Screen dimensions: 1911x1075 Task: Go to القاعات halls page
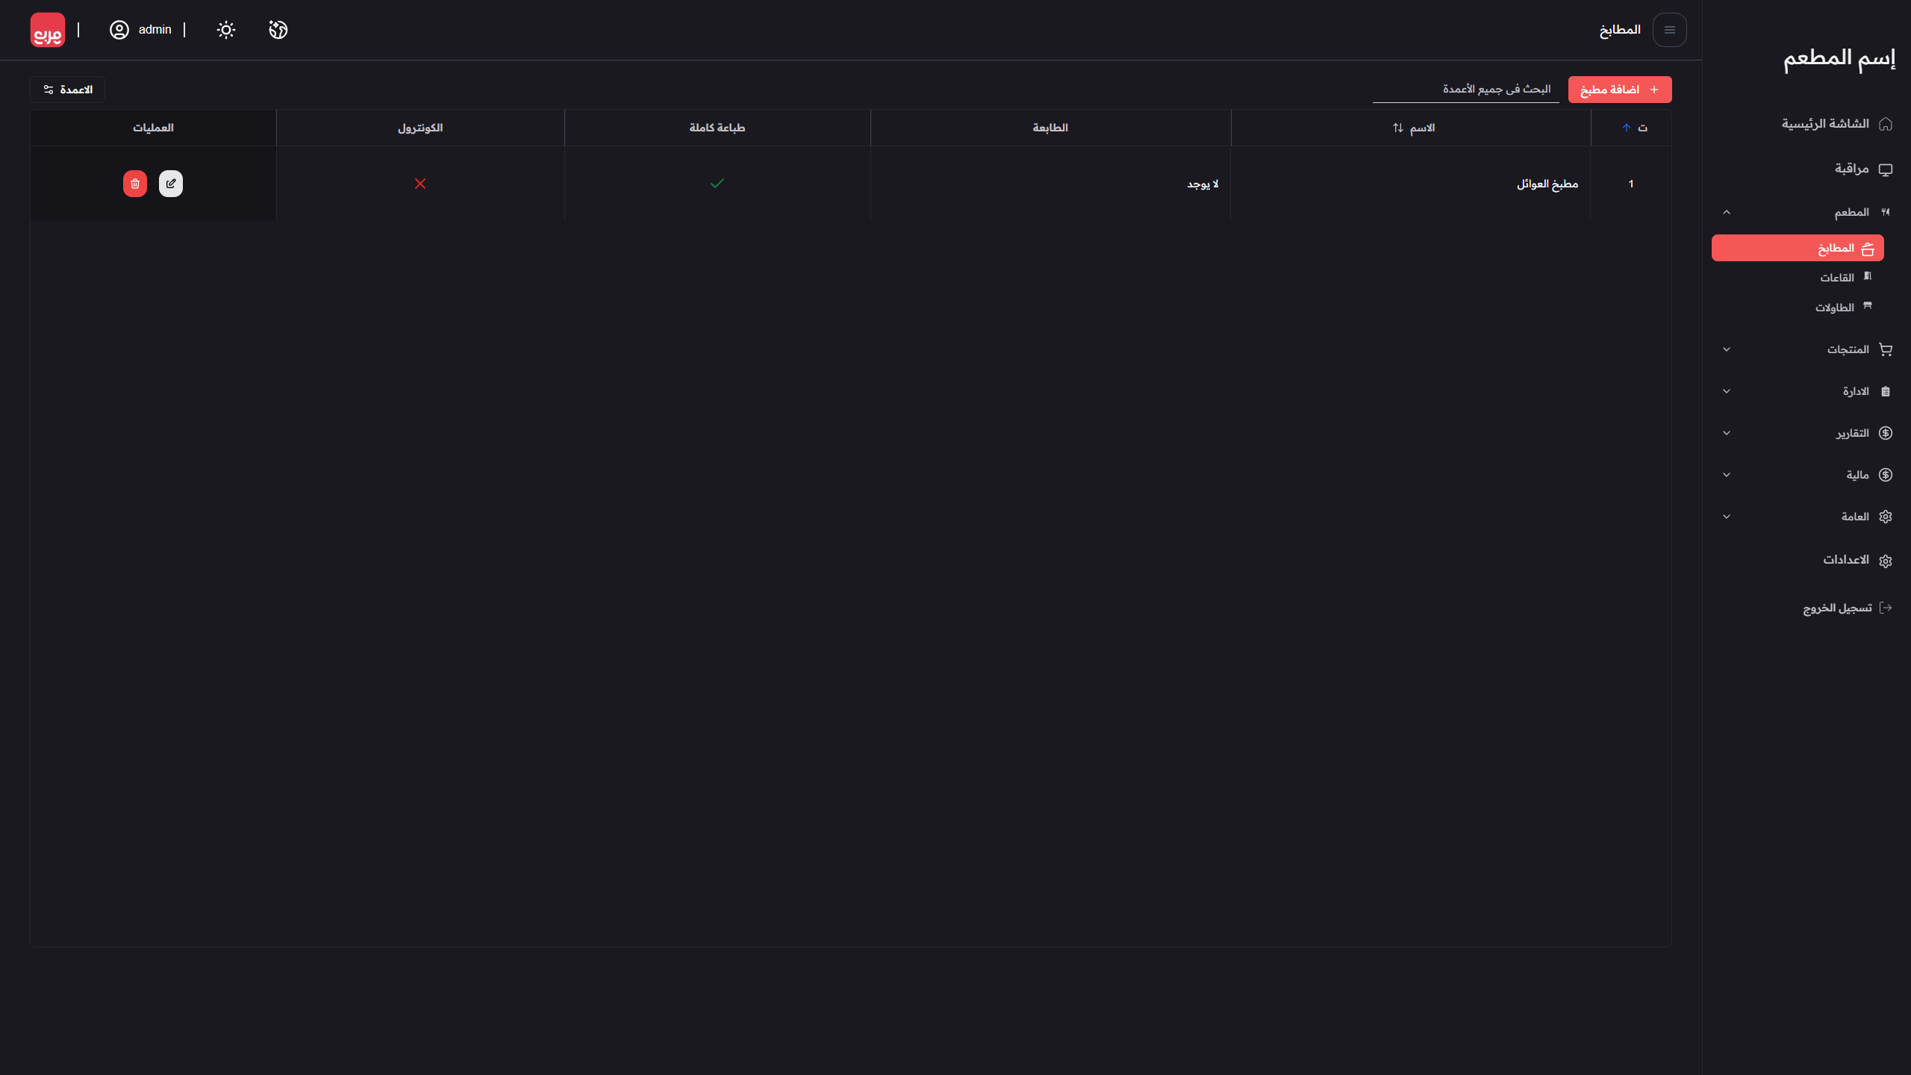(x=1837, y=278)
